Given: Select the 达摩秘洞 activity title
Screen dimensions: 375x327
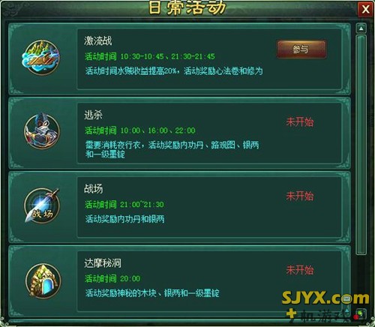Looking at the screenshot, I should (x=103, y=262).
